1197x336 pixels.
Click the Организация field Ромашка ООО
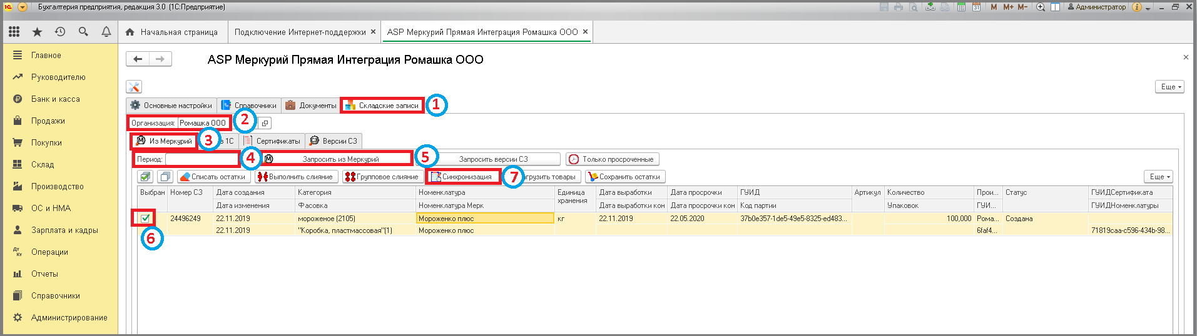coord(204,123)
